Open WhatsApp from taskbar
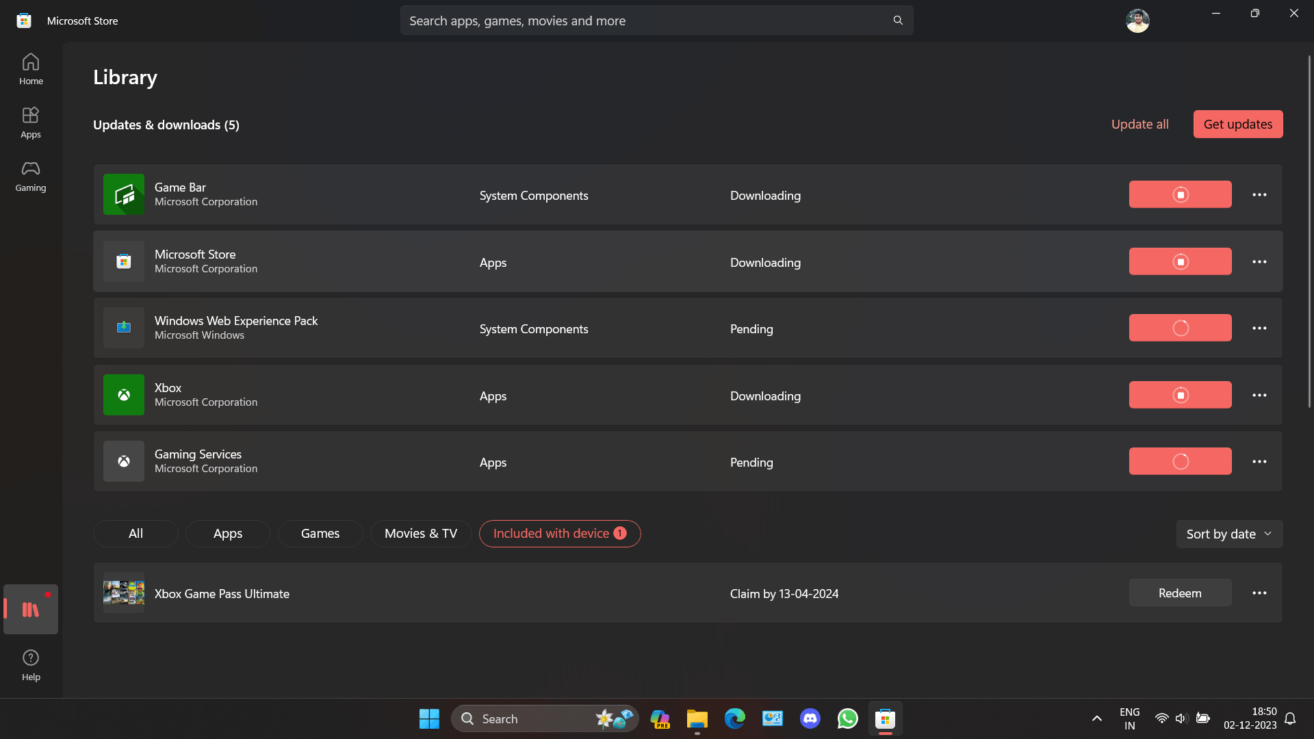Image resolution: width=1314 pixels, height=739 pixels. point(848,718)
